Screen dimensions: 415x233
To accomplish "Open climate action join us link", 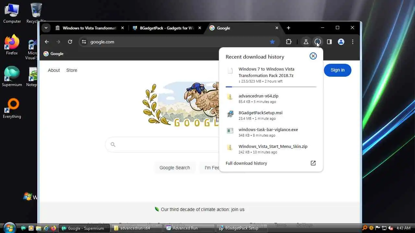I will coord(203,209).
